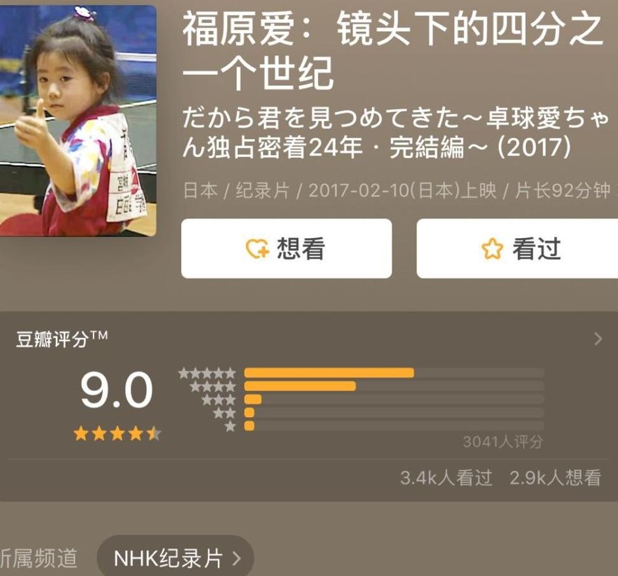Open the 3.4k人看过 list
The height and width of the screenshot is (576, 618).
tap(446, 478)
